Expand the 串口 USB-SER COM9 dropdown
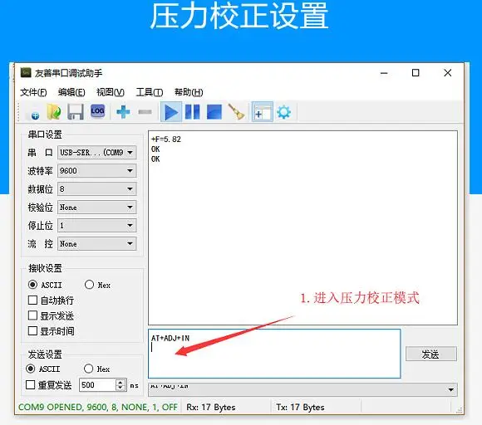This screenshot has width=482, height=425. tap(97, 152)
